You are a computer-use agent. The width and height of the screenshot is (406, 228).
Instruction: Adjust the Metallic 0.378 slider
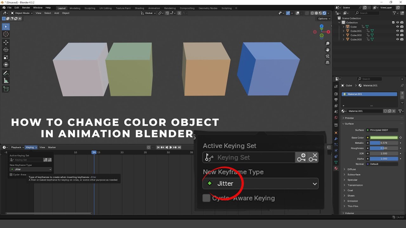(384, 143)
